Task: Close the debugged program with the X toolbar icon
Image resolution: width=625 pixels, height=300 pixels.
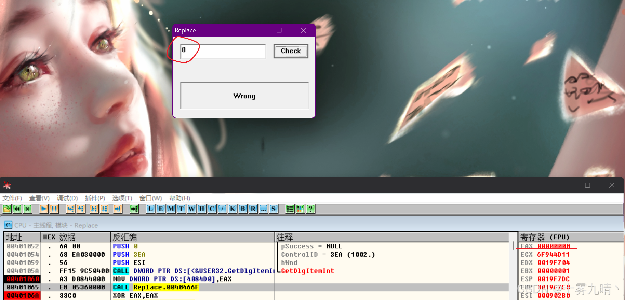Action: [x=28, y=209]
